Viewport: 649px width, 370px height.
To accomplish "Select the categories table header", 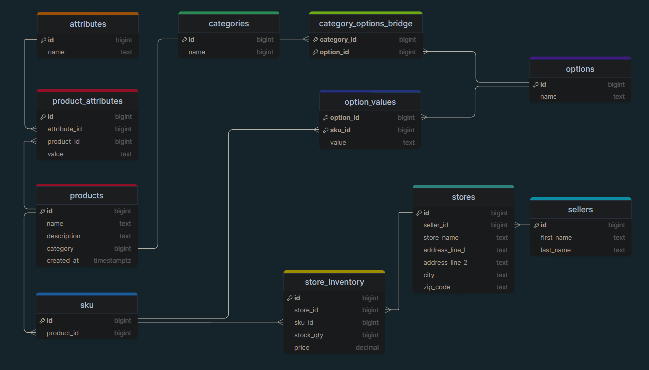I will [x=229, y=24].
